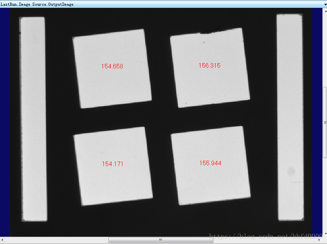Select the measurement value 155.944
The height and width of the screenshot is (244, 327).
[x=210, y=163]
